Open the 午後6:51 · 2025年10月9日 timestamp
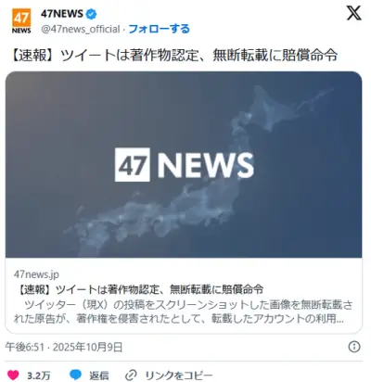The image size is (371, 382). click(x=64, y=347)
